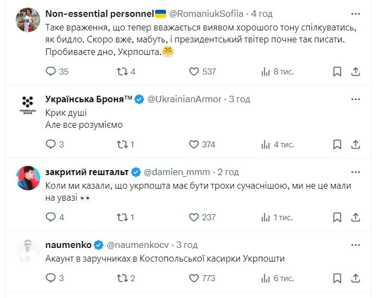Open the '3 год' timestamp on naumenko's tweet
The height and width of the screenshot is (298, 376).
click(x=187, y=245)
